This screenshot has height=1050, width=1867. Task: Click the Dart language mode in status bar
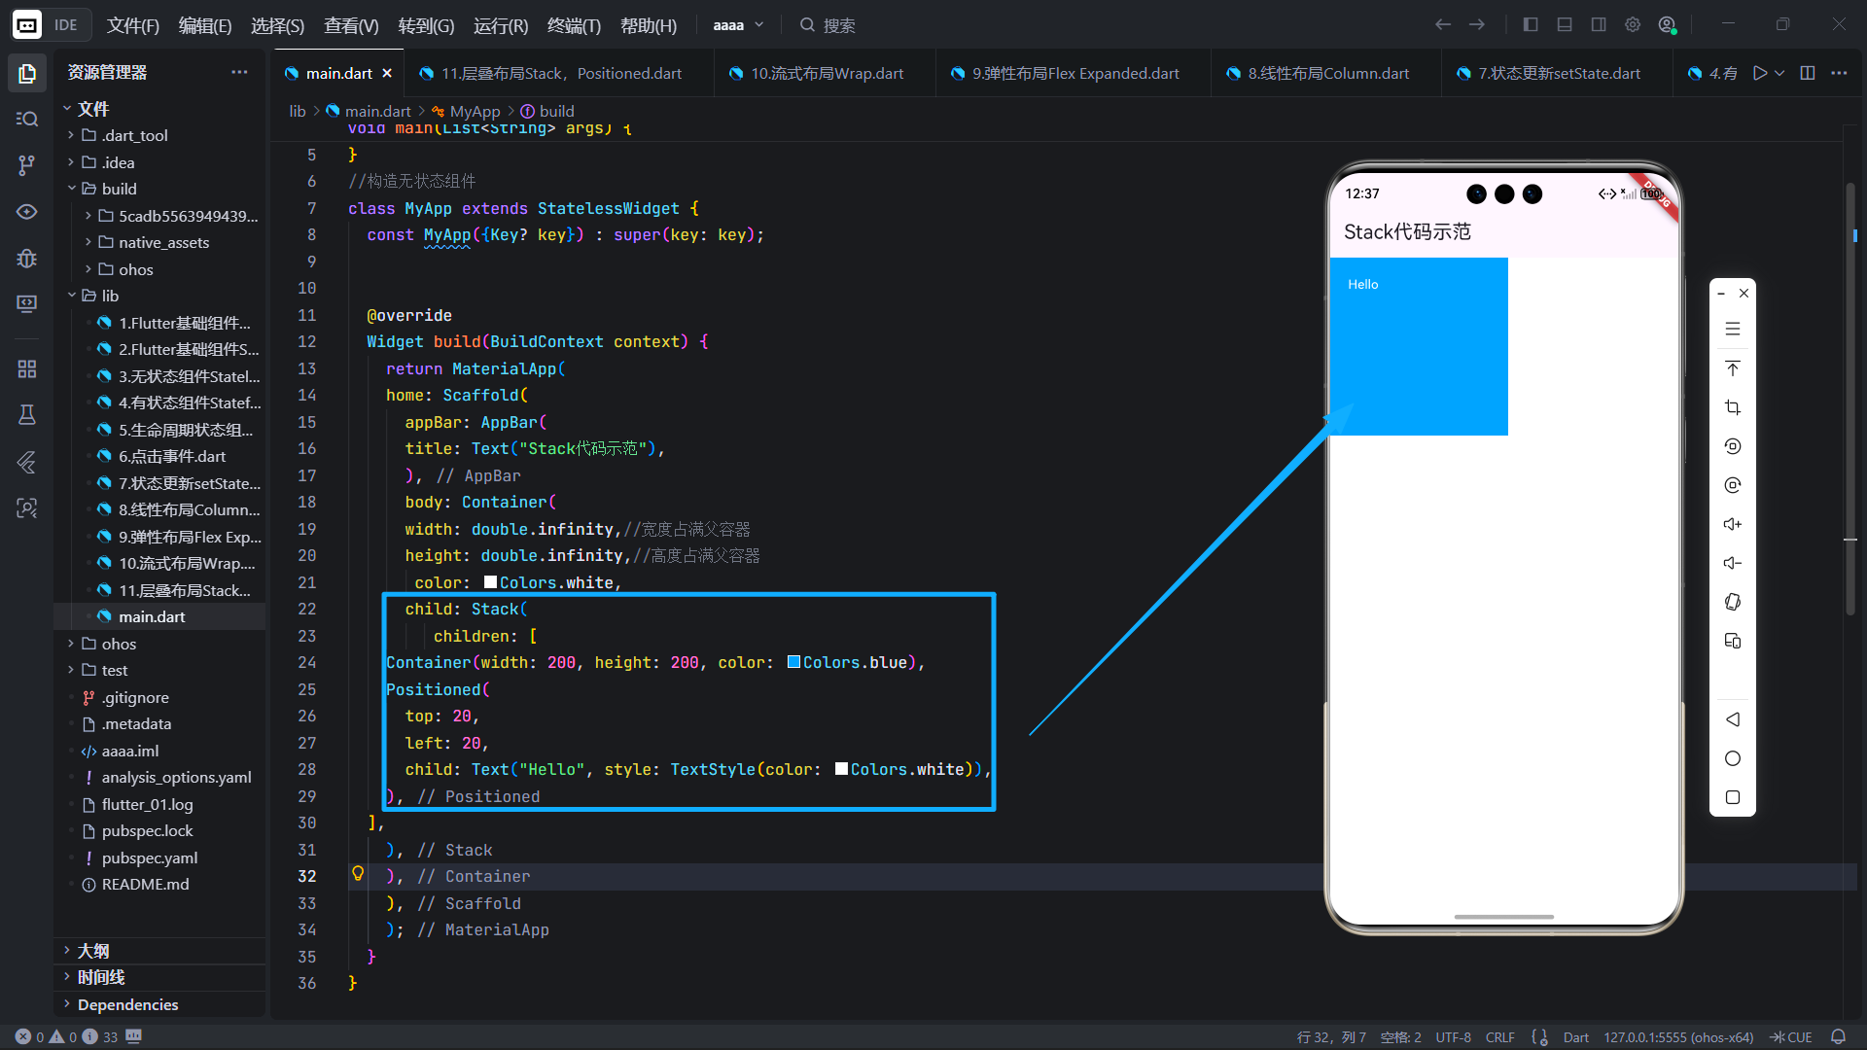pyautogui.click(x=1575, y=1037)
